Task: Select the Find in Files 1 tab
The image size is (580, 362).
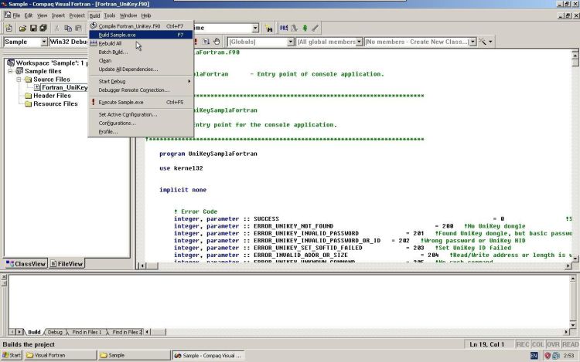Action: click(x=87, y=332)
